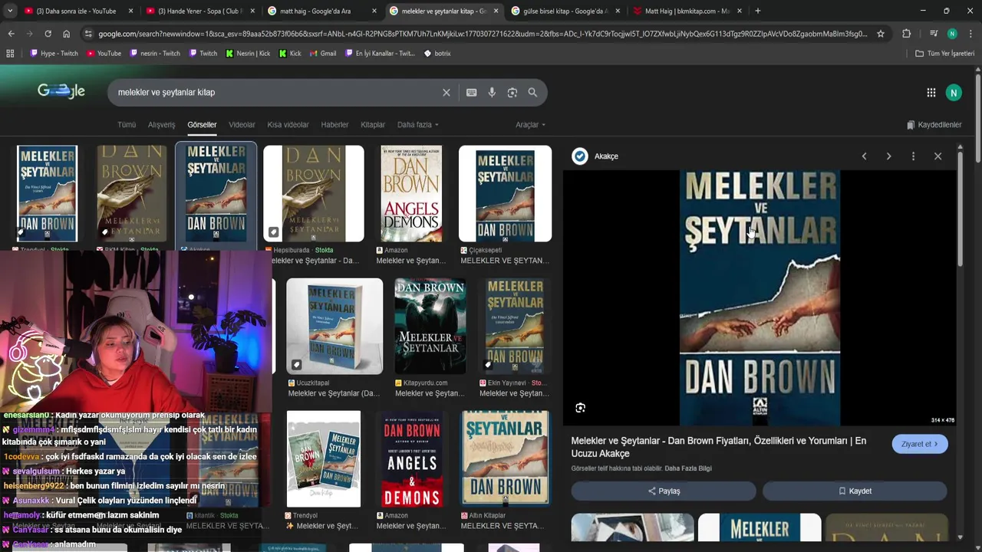Start voice search with the microphone icon
The height and width of the screenshot is (552, 982).
coord(492,92)
